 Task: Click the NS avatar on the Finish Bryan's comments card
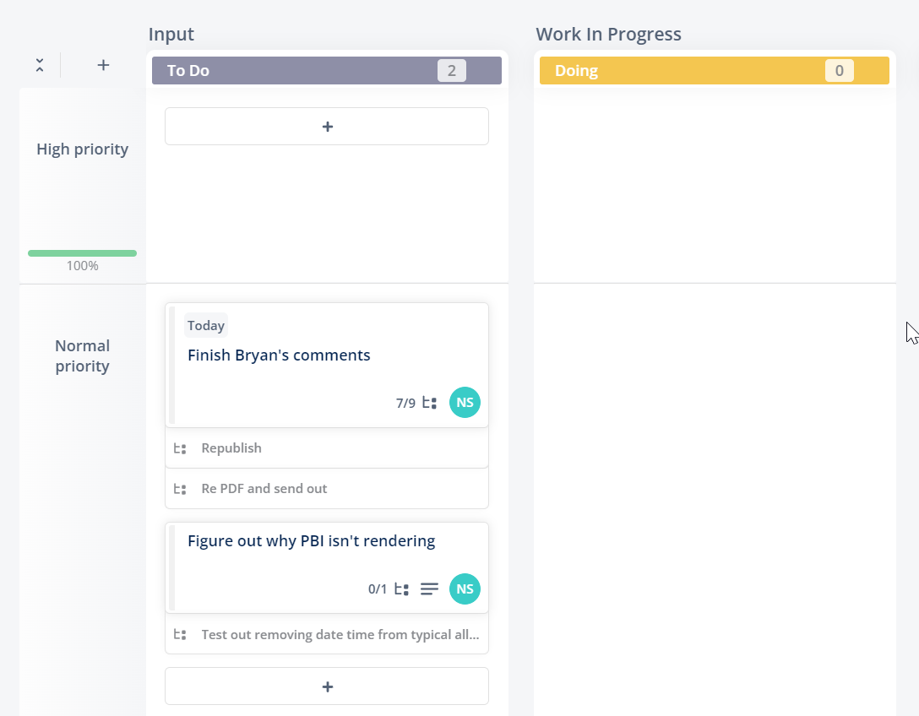coord(465,403)
